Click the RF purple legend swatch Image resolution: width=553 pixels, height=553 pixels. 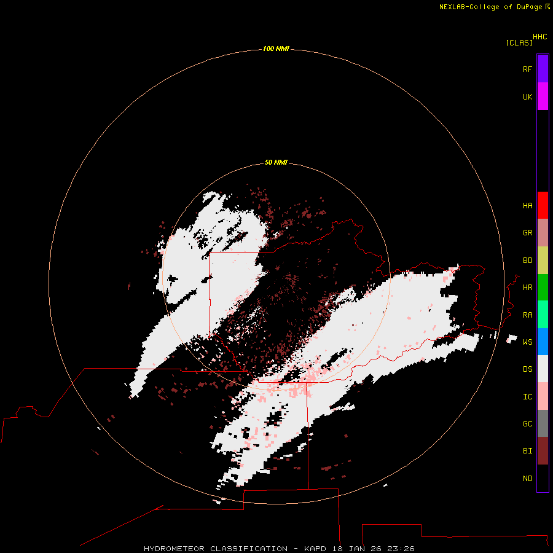[543, 69]
